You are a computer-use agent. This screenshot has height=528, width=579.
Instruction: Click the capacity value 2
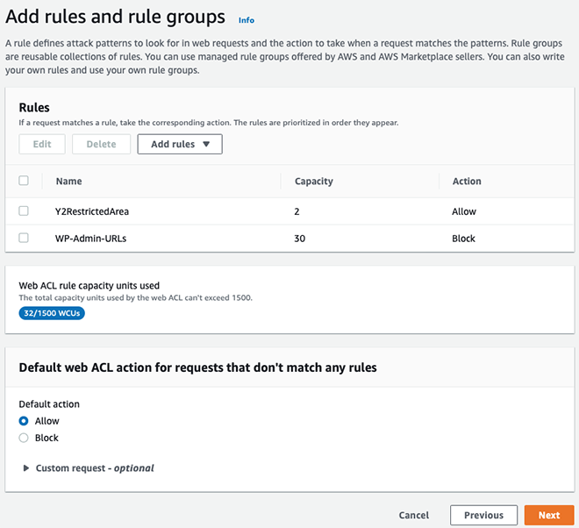click(x=297, y=211)
